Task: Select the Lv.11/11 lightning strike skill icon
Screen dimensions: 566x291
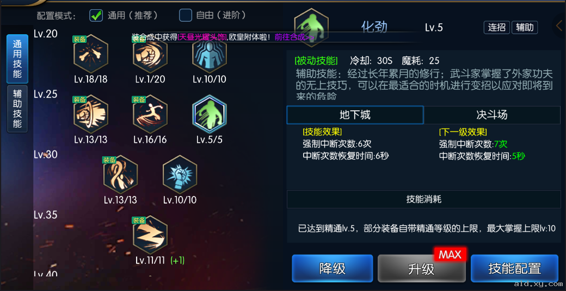Action: click(150, 235)
